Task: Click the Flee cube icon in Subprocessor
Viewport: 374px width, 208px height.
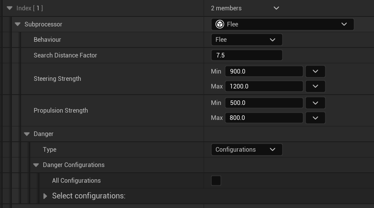Action: point(220,24)
